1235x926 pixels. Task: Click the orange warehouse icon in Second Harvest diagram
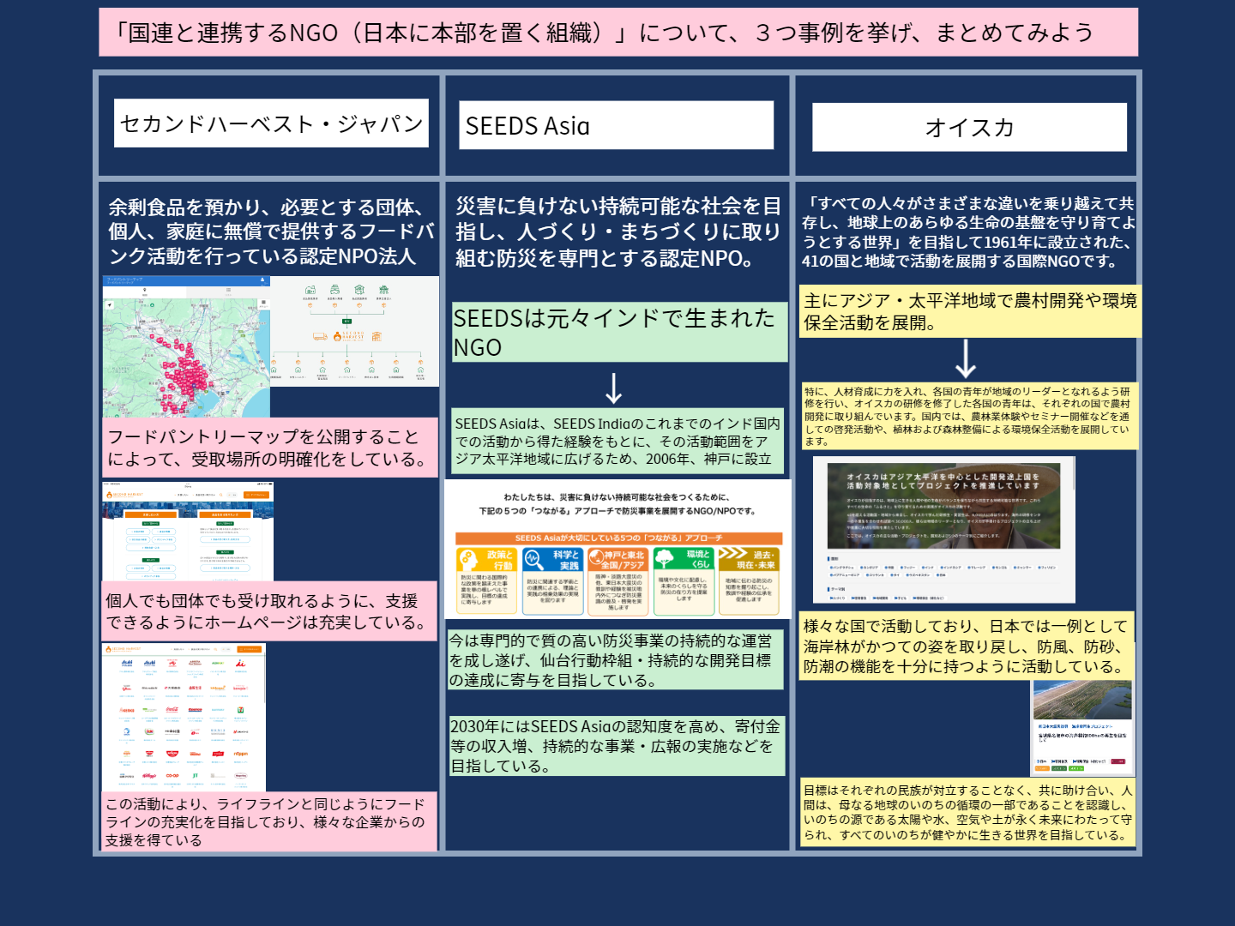click(377, 336)
